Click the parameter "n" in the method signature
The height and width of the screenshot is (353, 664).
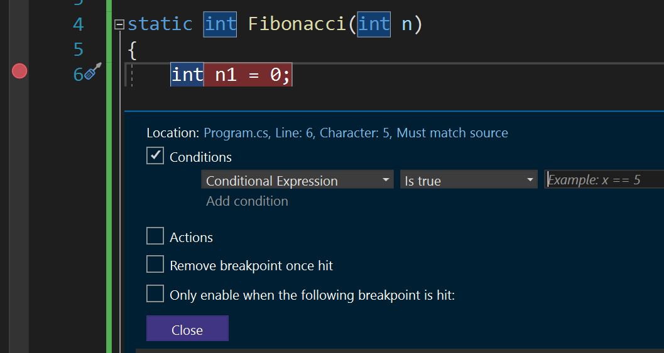(x=406, y=24)
